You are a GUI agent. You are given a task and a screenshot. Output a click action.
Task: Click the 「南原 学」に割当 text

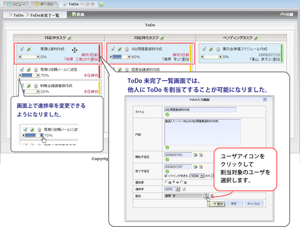coord(175,59)
